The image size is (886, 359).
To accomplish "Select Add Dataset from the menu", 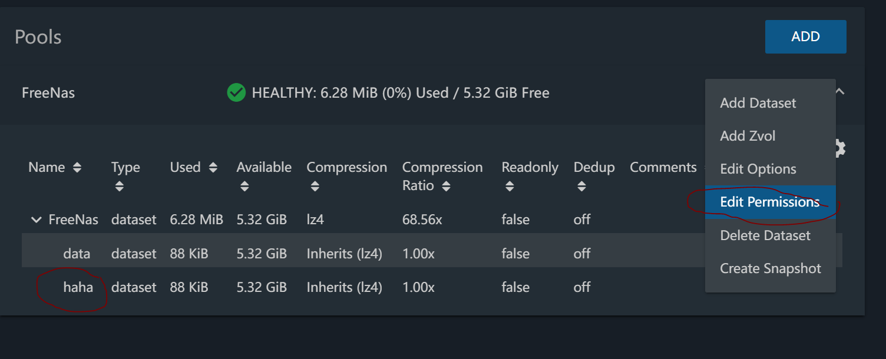I will (758, 103).
